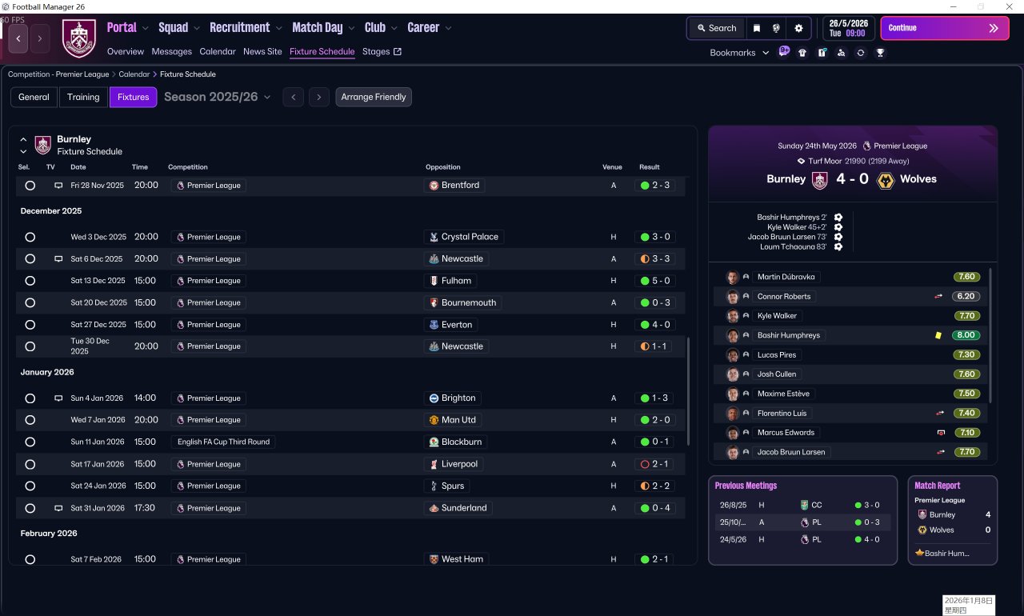Select the radio button for the Man Utd fixture
This screenshot has height=616, width=1024.
tap(30, 421)
